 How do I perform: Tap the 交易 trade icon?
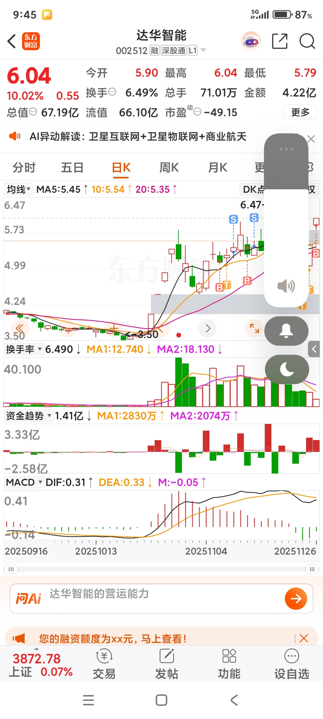[104, 664]
